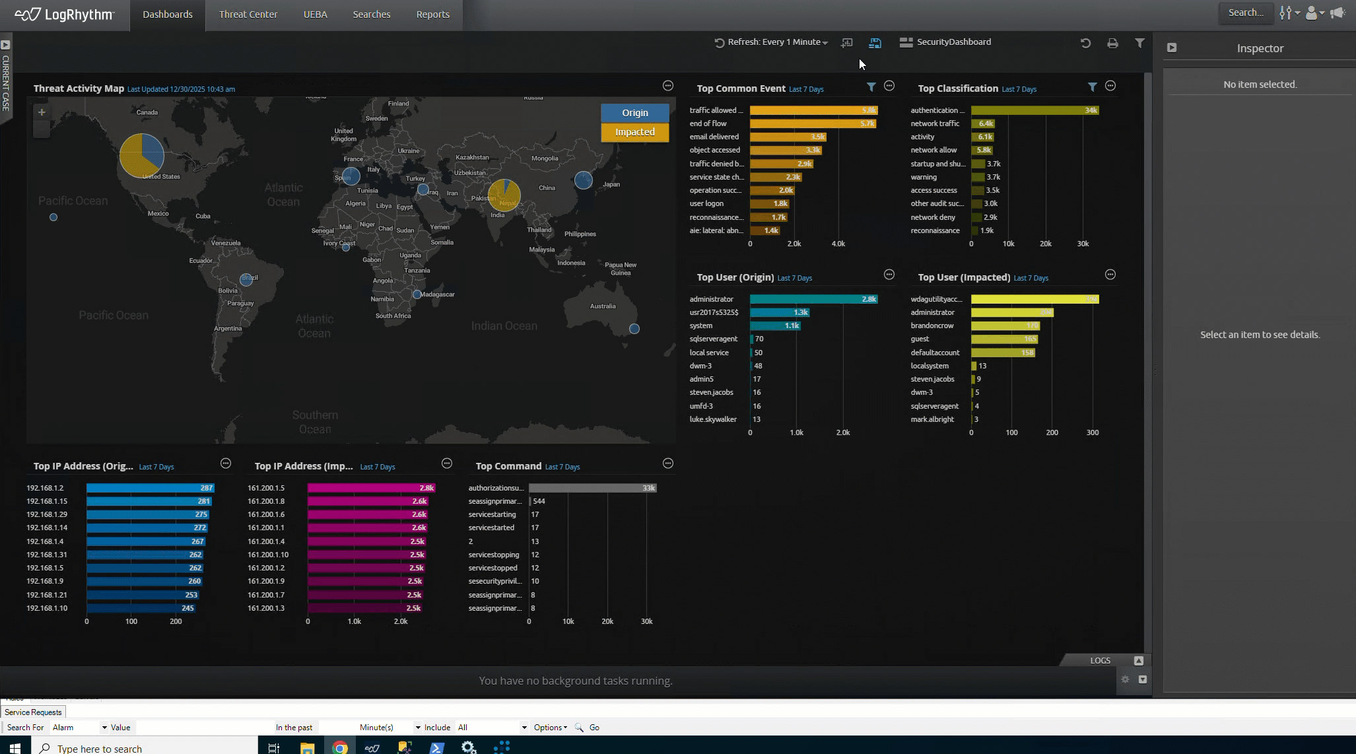Image resolution: width=1356 pixels, height=754 pixels.
Task: Open the notifications speaker icon top right
Action: (1338, 13)
